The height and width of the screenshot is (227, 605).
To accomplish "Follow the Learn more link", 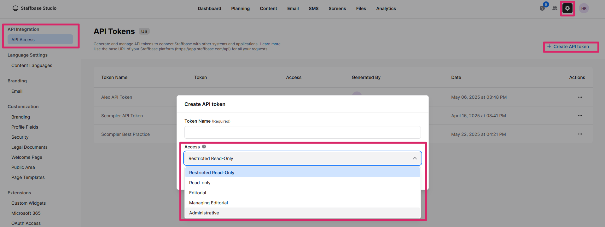I will pyautogui.click(x=270, y=44).
